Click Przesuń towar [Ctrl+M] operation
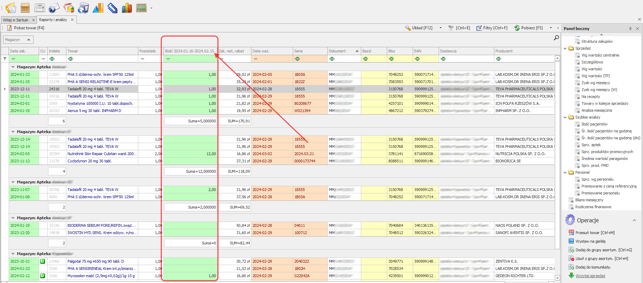 click(595, 233)
